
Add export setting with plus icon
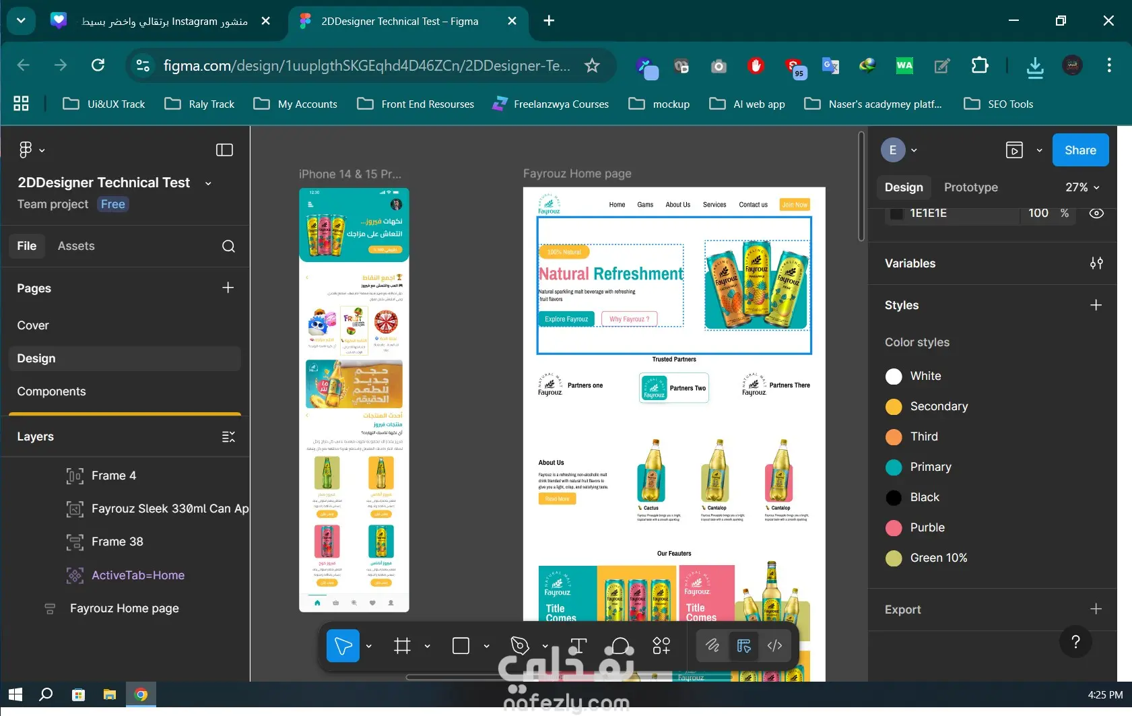click(x=1096, y=609)
